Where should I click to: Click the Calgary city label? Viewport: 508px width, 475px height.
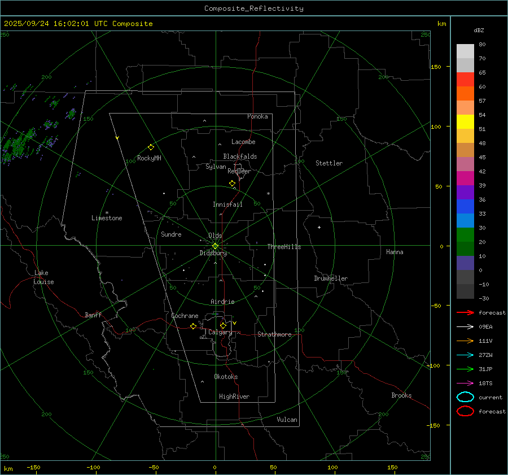pos(220,333)
